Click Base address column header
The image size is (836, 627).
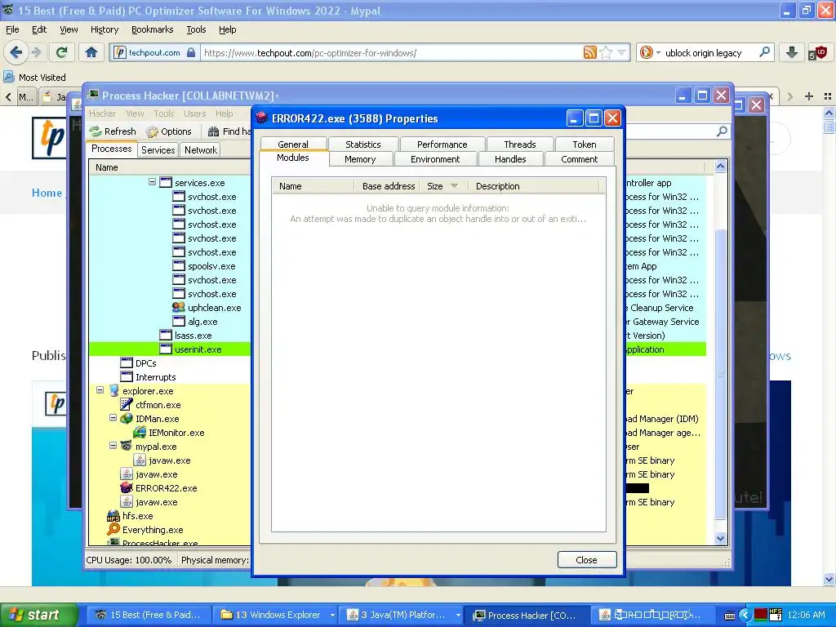pos(388,185)
